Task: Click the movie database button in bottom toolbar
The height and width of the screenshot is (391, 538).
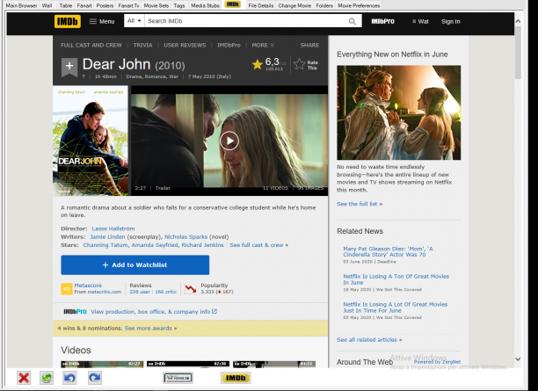Action: pos(178,378)
